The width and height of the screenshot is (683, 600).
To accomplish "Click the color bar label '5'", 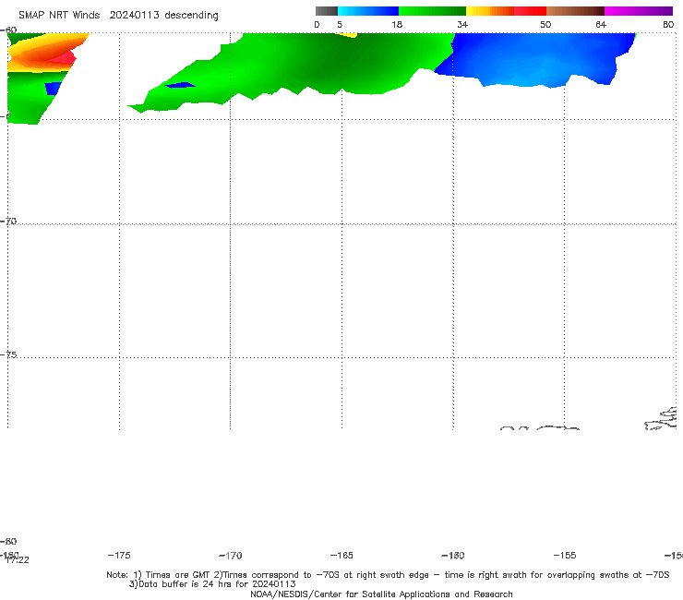I will click(340, 24).
